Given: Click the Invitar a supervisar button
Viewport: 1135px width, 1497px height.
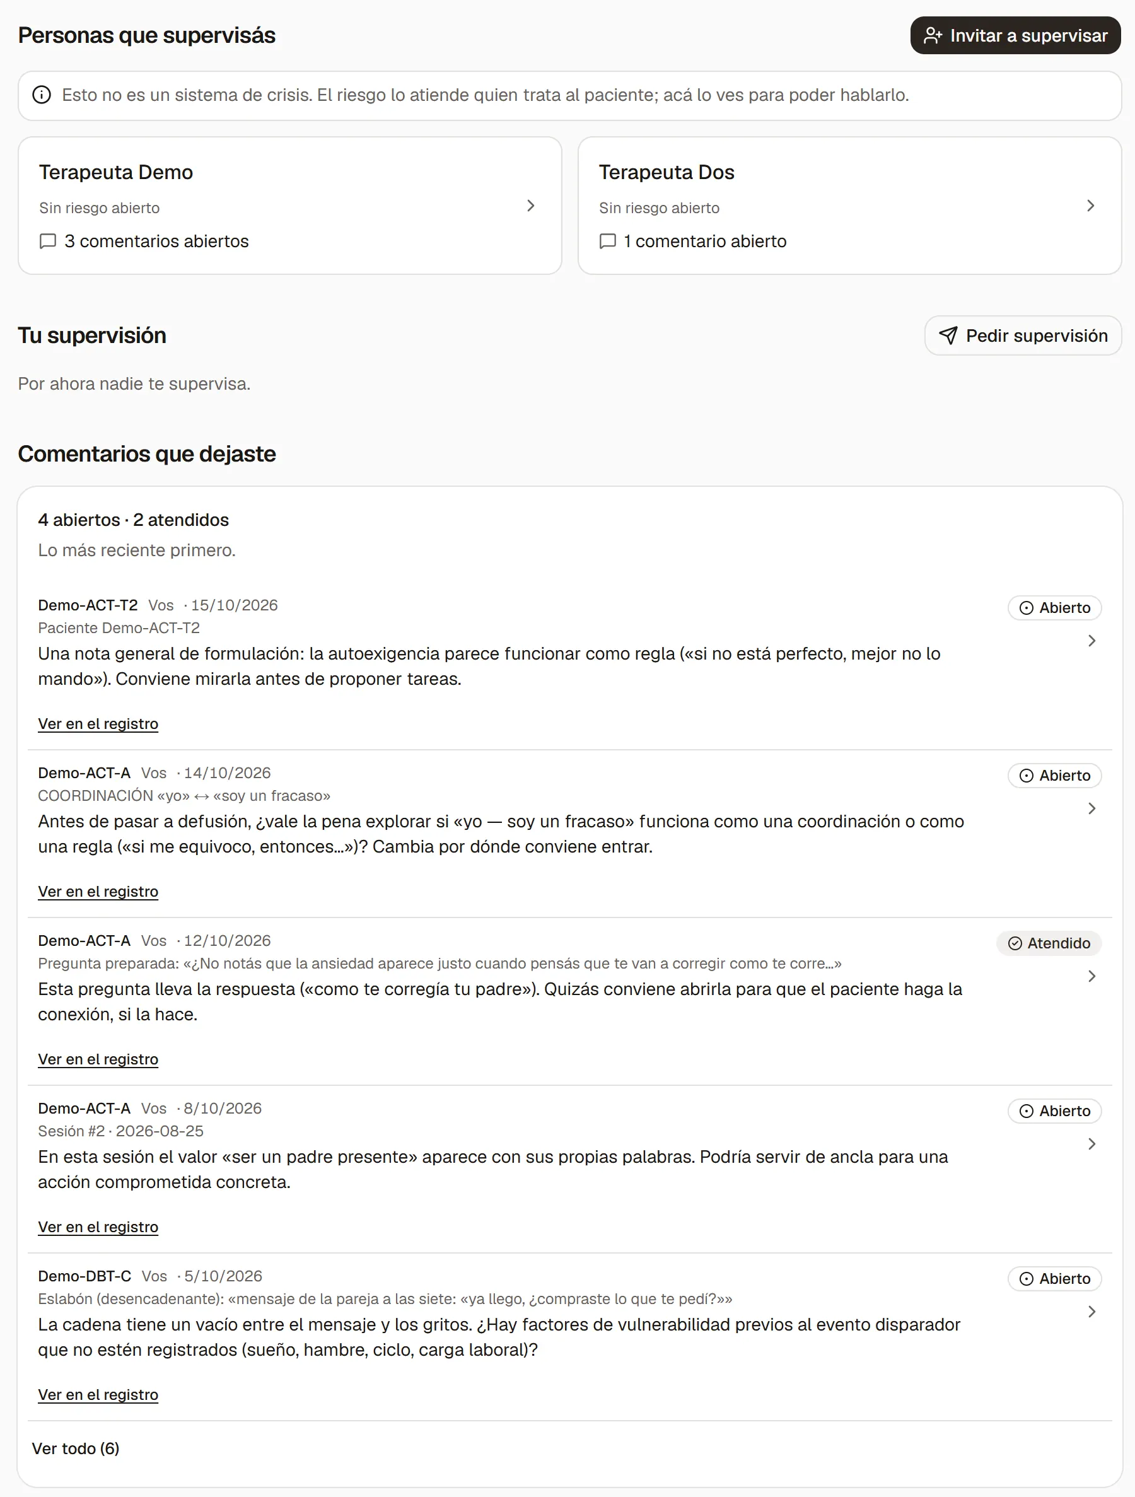Looking at the screenshot, I should tap(1015, 35).
